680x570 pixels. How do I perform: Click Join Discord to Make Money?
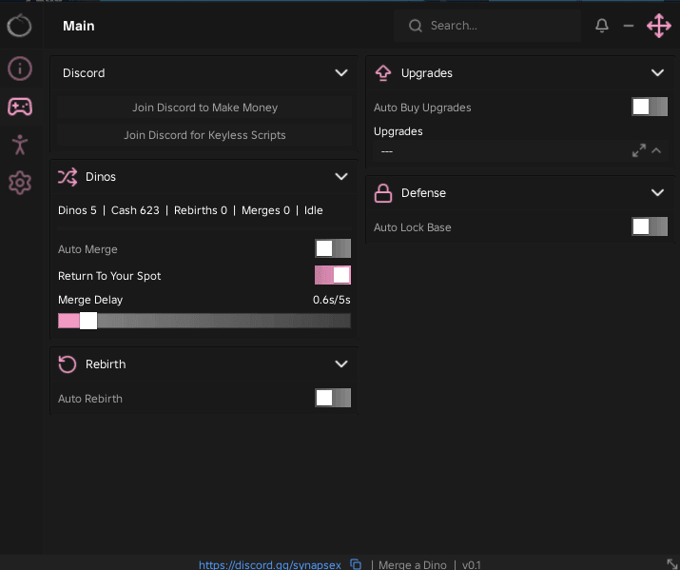pyautogui.click(x=204, y=108)
